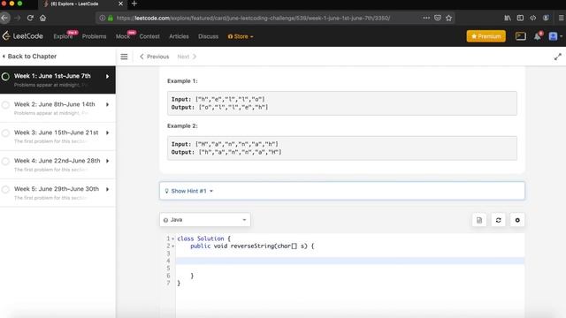This screenshot has height=318, width=566.
Task: Select the Week 4 completion circle
Action: coord(5,161)
